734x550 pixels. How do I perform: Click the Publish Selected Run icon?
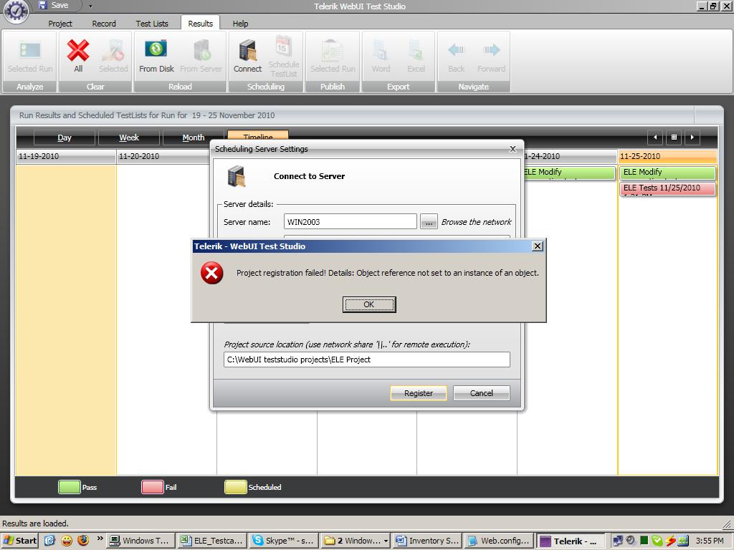coord(333,51)
